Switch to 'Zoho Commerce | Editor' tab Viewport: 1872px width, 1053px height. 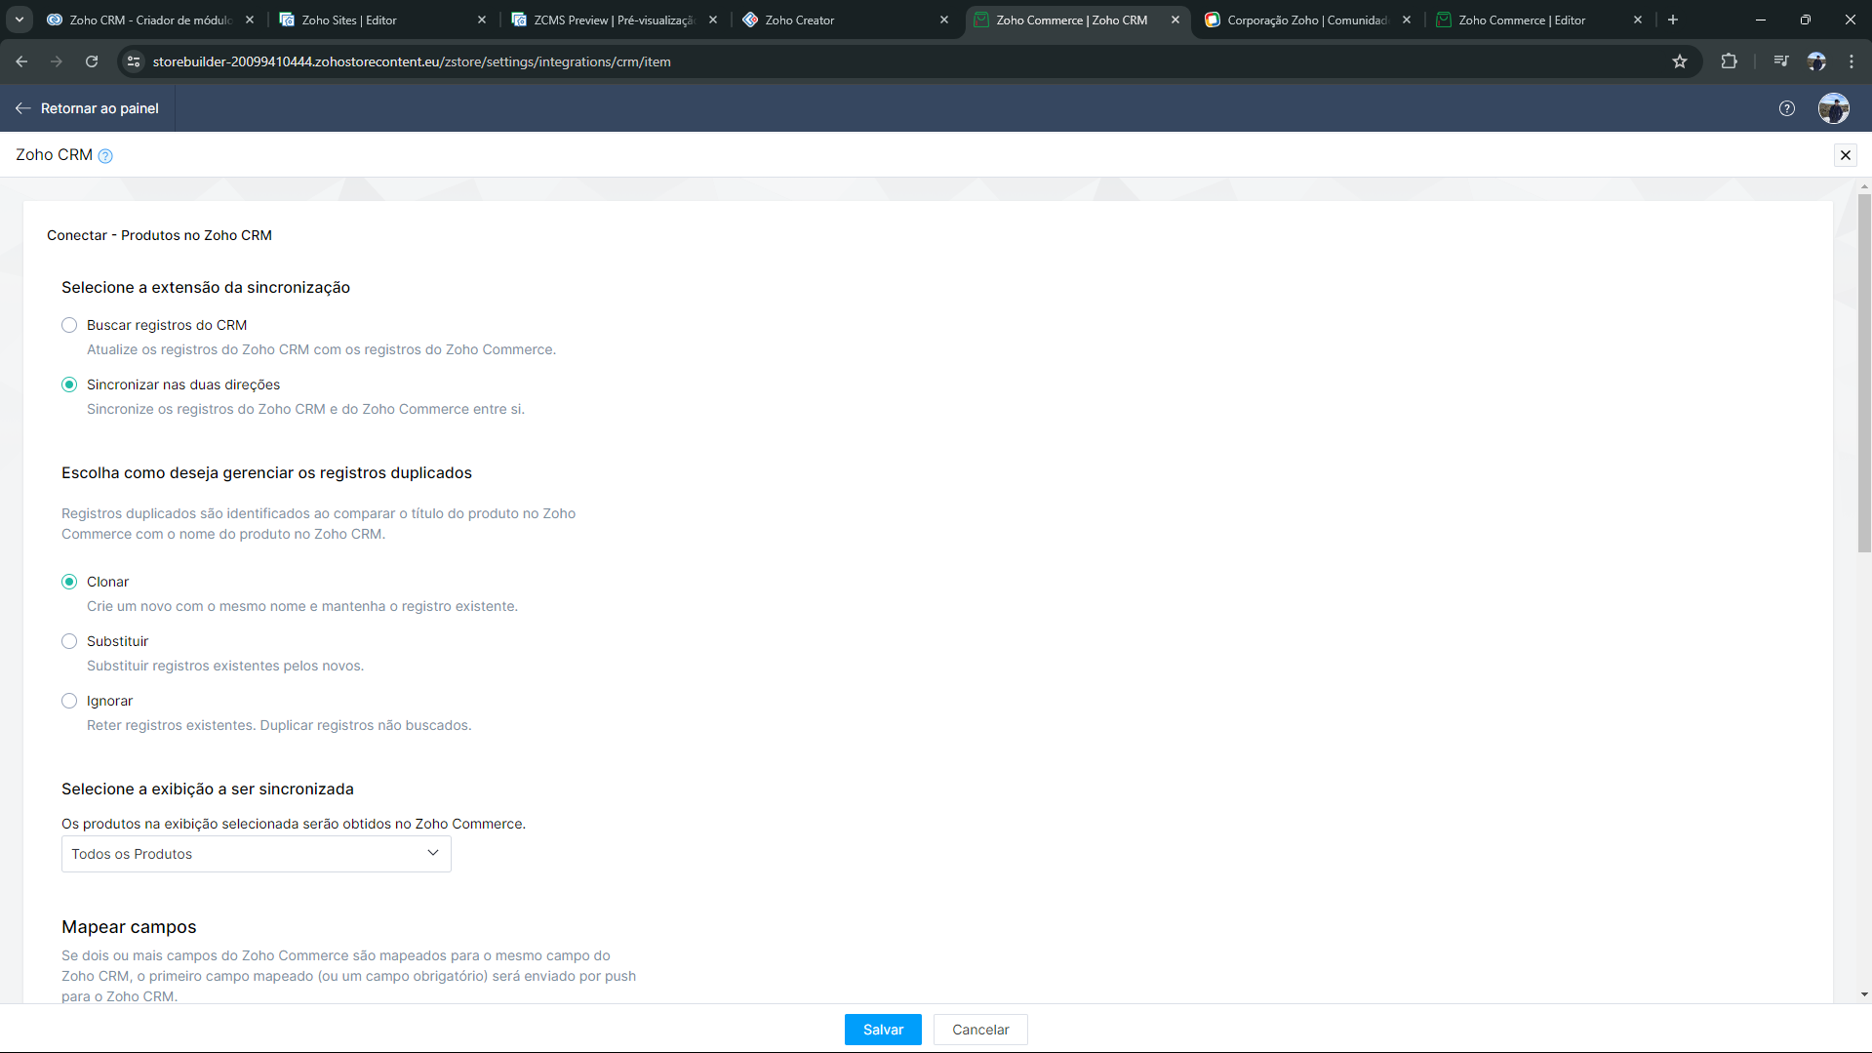pyautogui.click(x=1539, y=20)
